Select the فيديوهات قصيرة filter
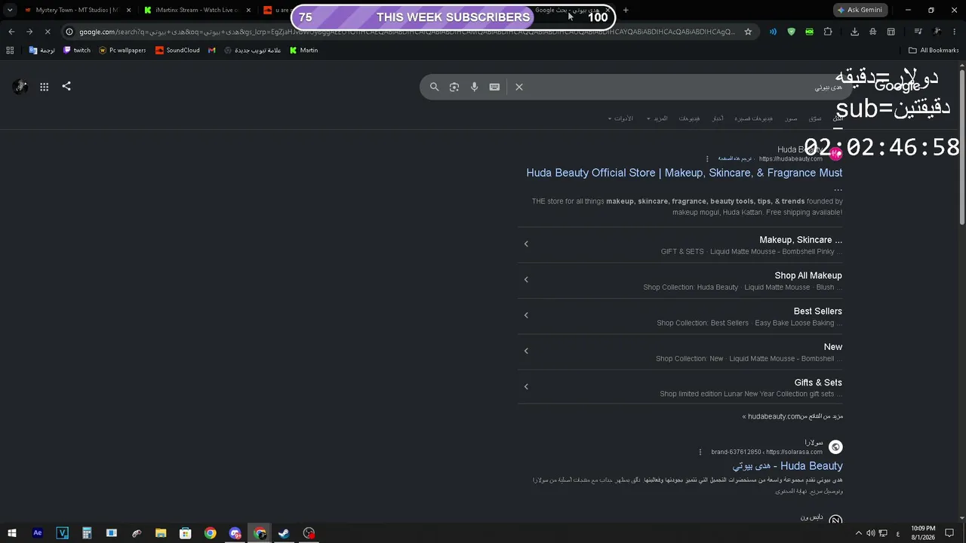The height and width of the screenshot is (543, 966). coord(754,118)
